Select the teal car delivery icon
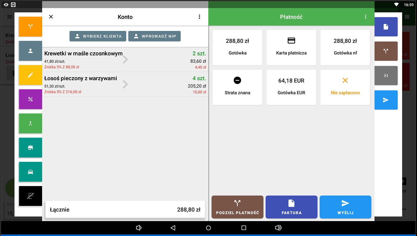Viewport: 417px width, 236px height. pyautogui.click(x=30, y=172)
